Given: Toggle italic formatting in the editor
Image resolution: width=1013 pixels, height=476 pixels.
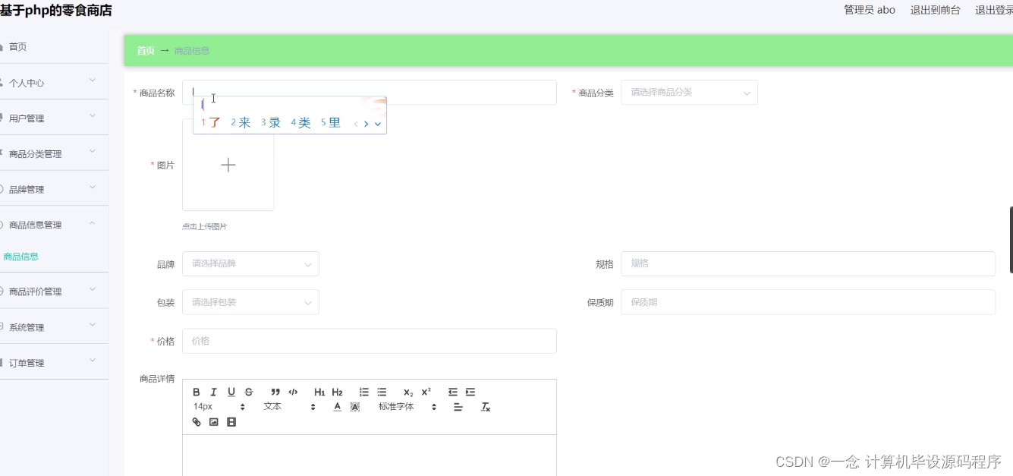Looking at the screenshot, I should [x=214, y=392].
